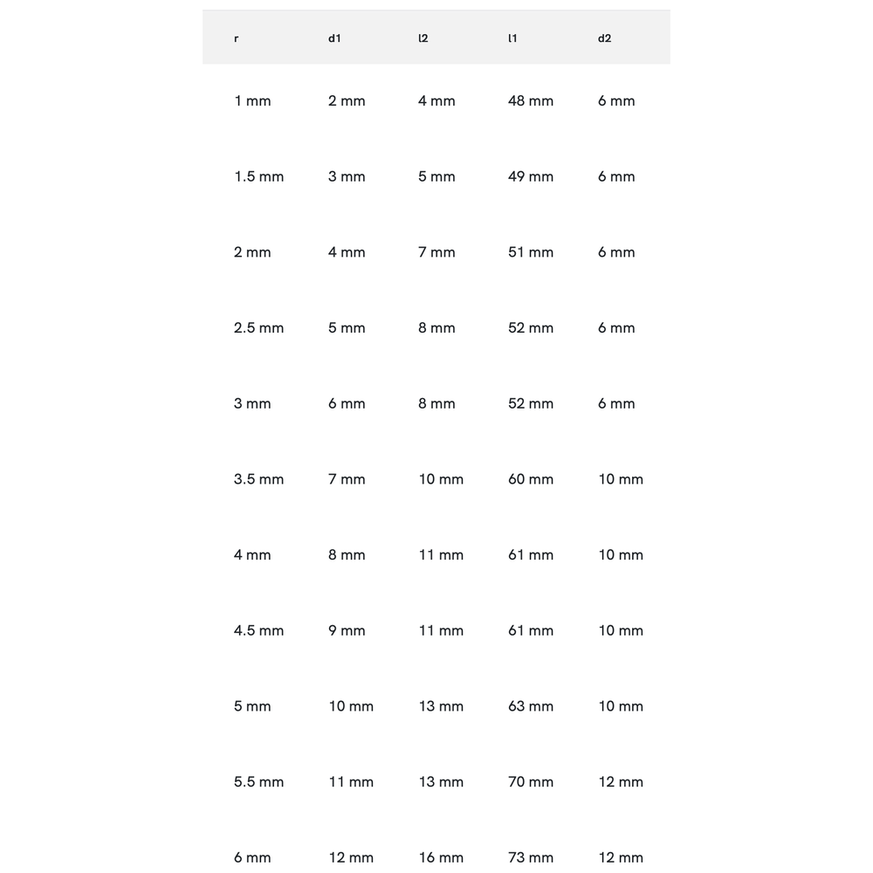The width and height of the screenshot is (873, 873).
Task: Click the 48 mm cell
Action: (530, 101)
